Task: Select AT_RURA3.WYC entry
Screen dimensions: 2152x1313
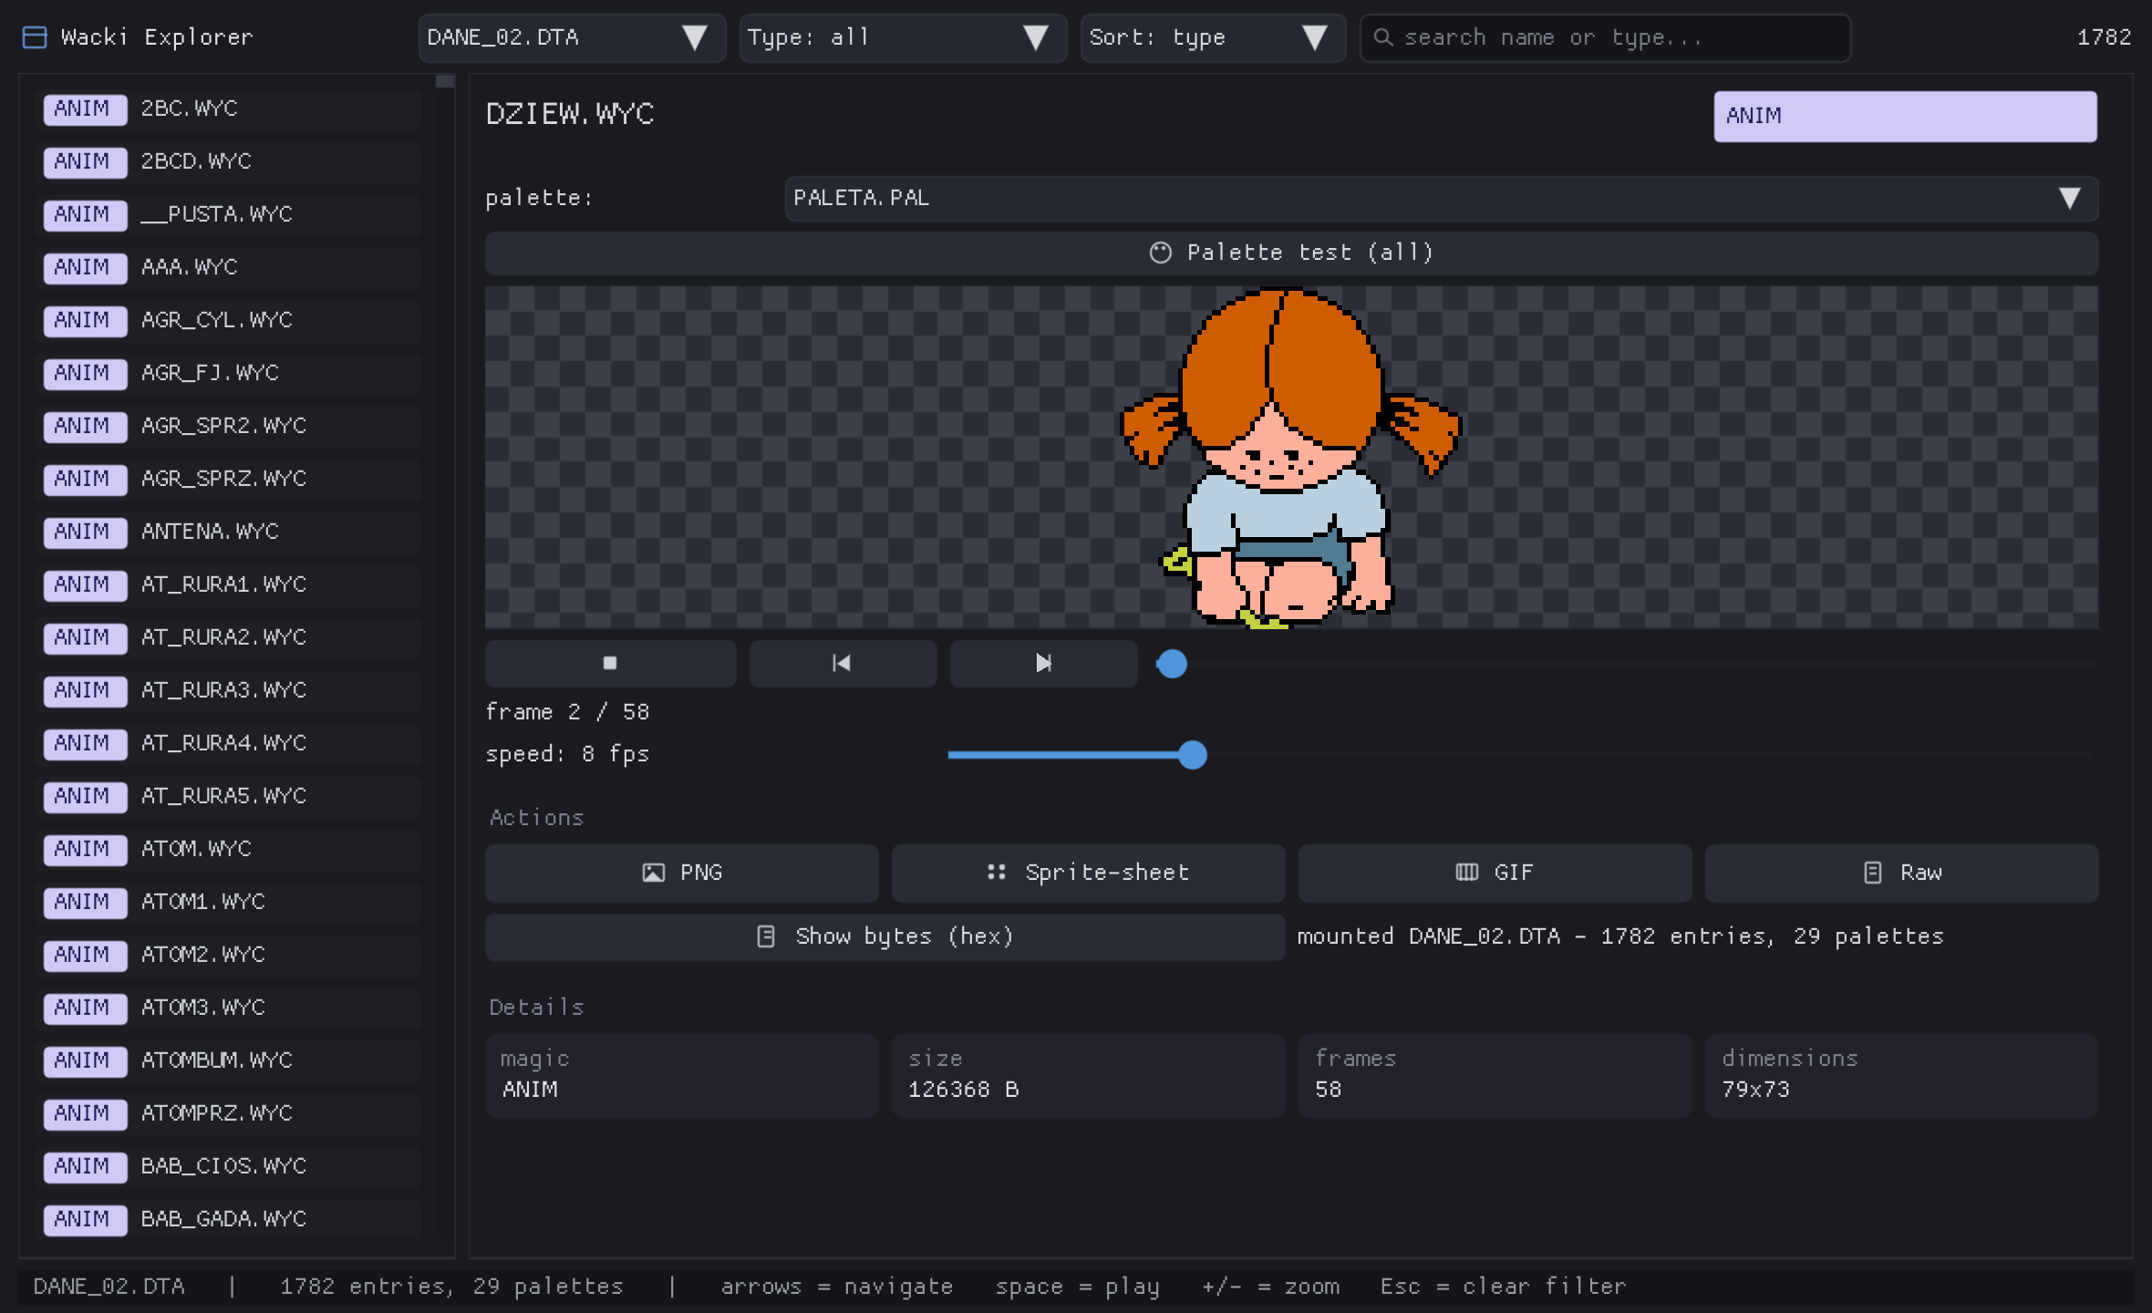Action: click(228, 691)
